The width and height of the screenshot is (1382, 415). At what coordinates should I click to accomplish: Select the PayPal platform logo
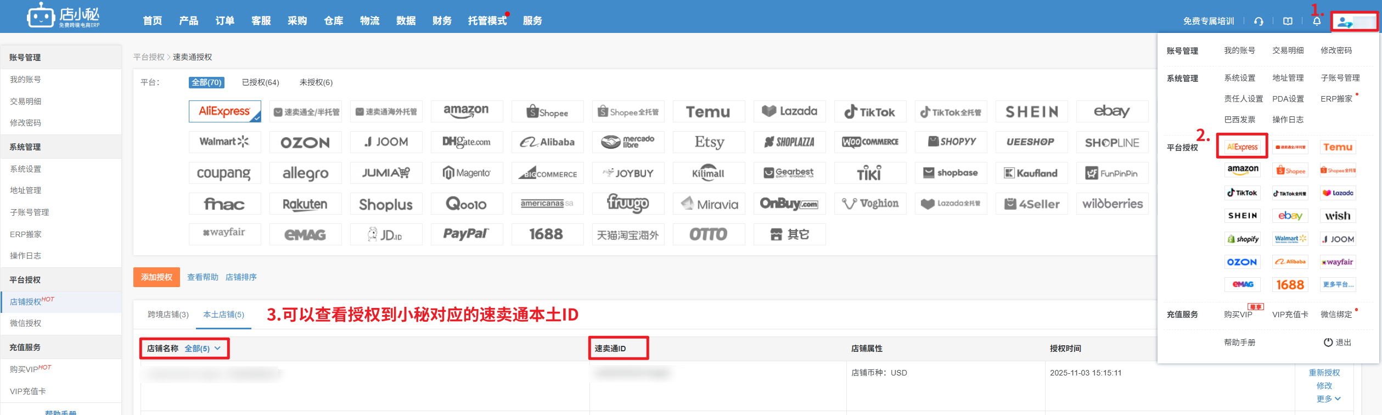(x=467, y=234)
